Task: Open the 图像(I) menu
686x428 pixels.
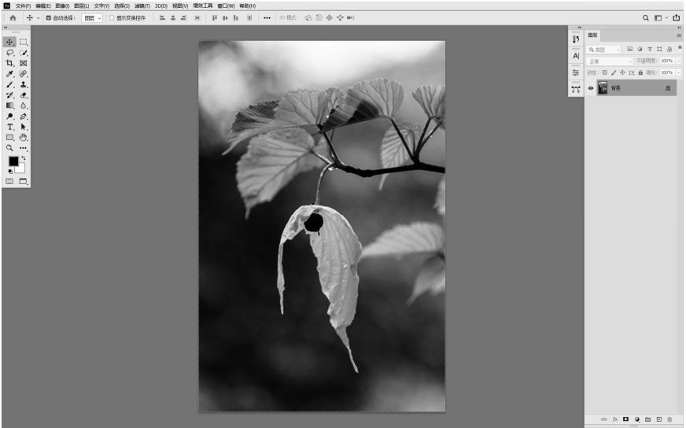Action: pyautogui.click(x=62, y=6)
